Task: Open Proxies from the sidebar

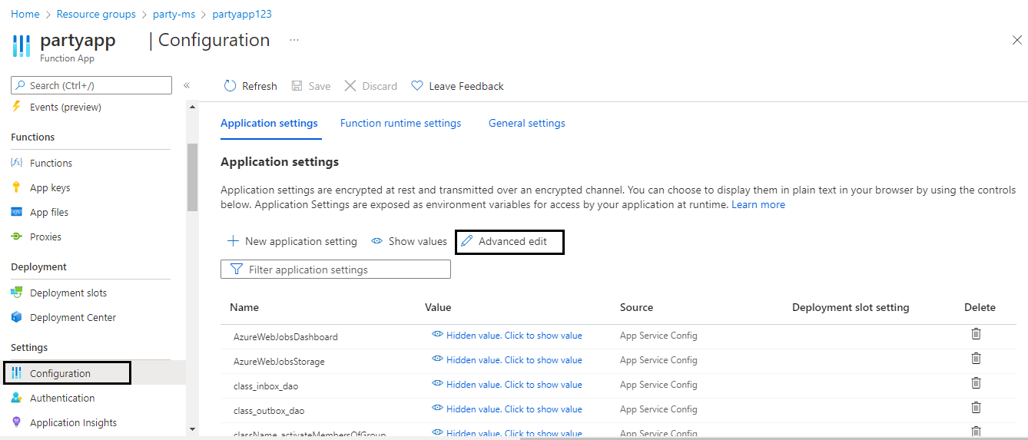Action: [x=45, y=237]
